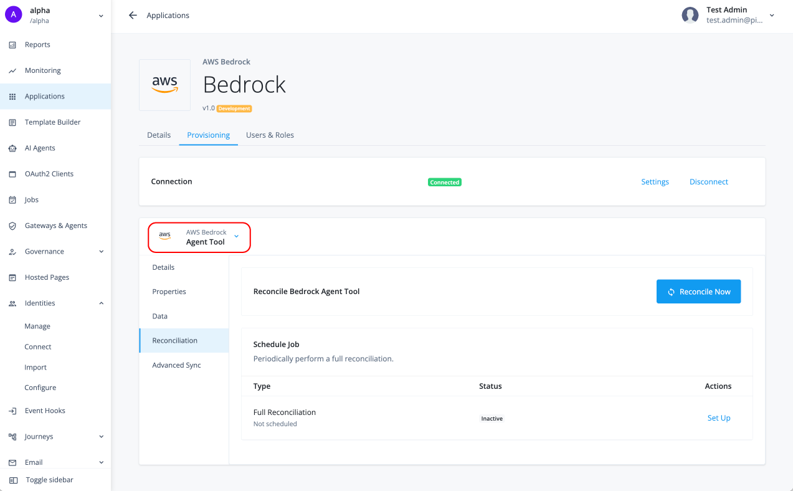Screen dimensions: 793x491
Task: Click the Type column header
Action: pos(262,386)
